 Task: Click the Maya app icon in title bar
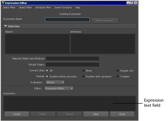pos(3,3)
